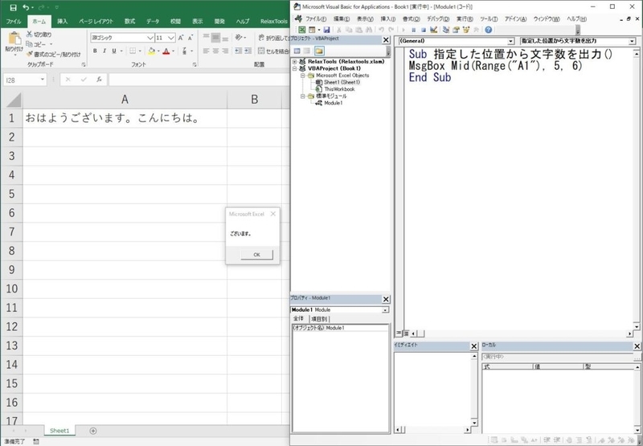Click the Design Mode icon in VBA toolbar
The image size is (643, 446).
[x=433, y=30]
